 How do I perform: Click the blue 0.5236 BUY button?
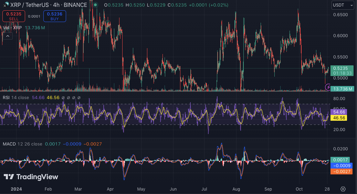click(x=55, y=16)
